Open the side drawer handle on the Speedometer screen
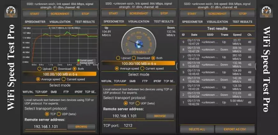This screenshot has width=278, height=135. coord(176,66)
